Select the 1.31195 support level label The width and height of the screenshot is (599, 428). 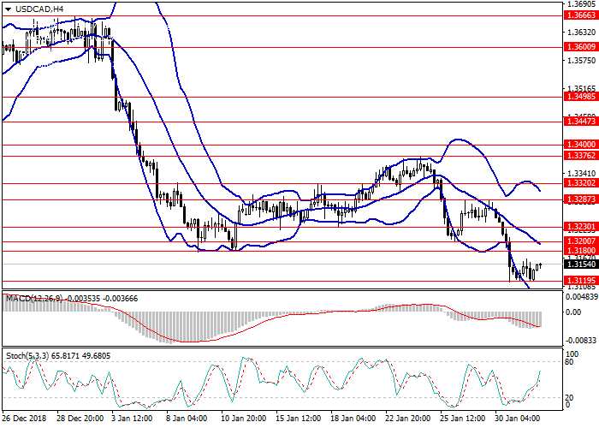(x=581, y=281)
